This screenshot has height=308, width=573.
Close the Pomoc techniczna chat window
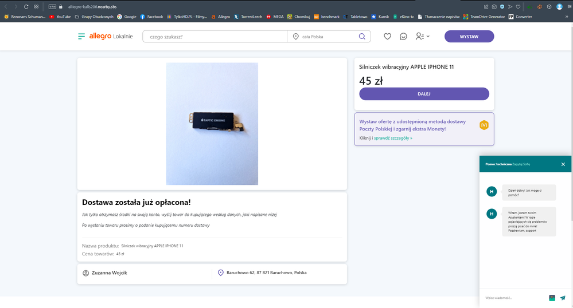coord(563,164)
